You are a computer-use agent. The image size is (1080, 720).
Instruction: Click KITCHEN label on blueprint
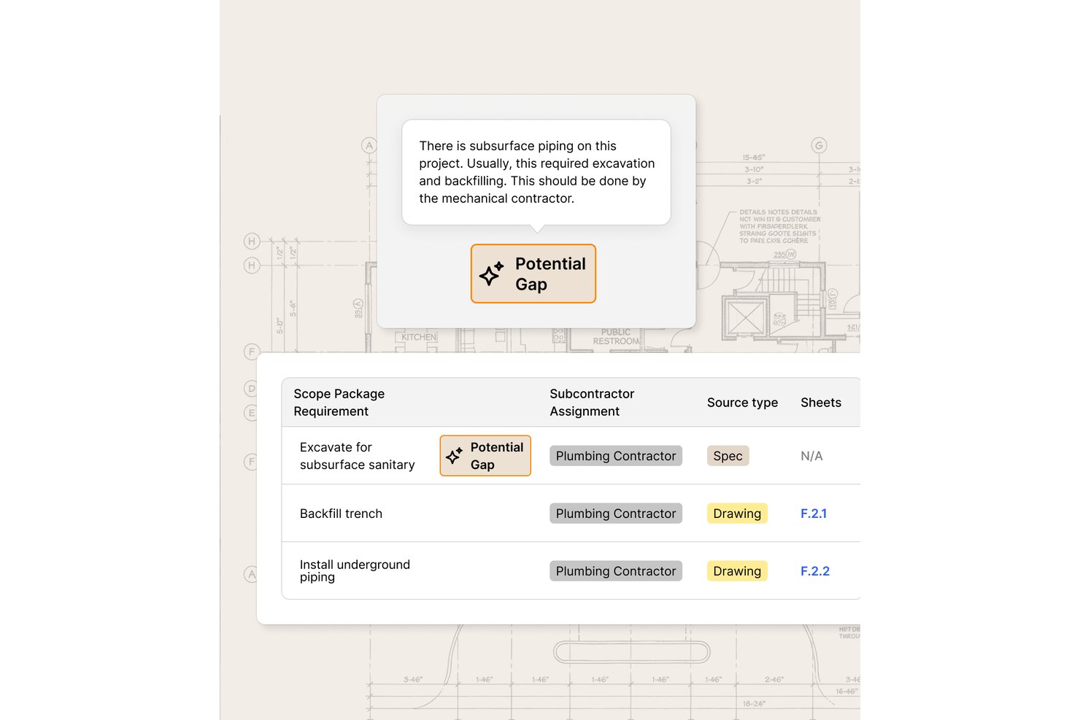click(419, 337)
